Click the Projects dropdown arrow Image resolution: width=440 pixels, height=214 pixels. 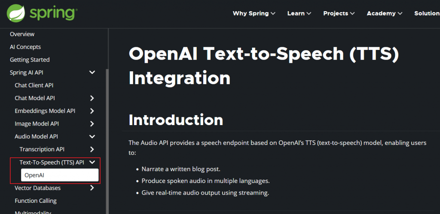(x=352, y=13)
